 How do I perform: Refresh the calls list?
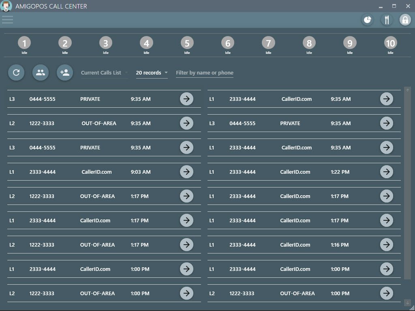point(16,73)
